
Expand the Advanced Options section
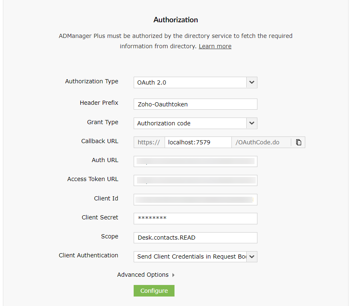point(146,275)
